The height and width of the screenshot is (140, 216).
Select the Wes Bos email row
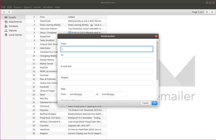tap(41, 98)
